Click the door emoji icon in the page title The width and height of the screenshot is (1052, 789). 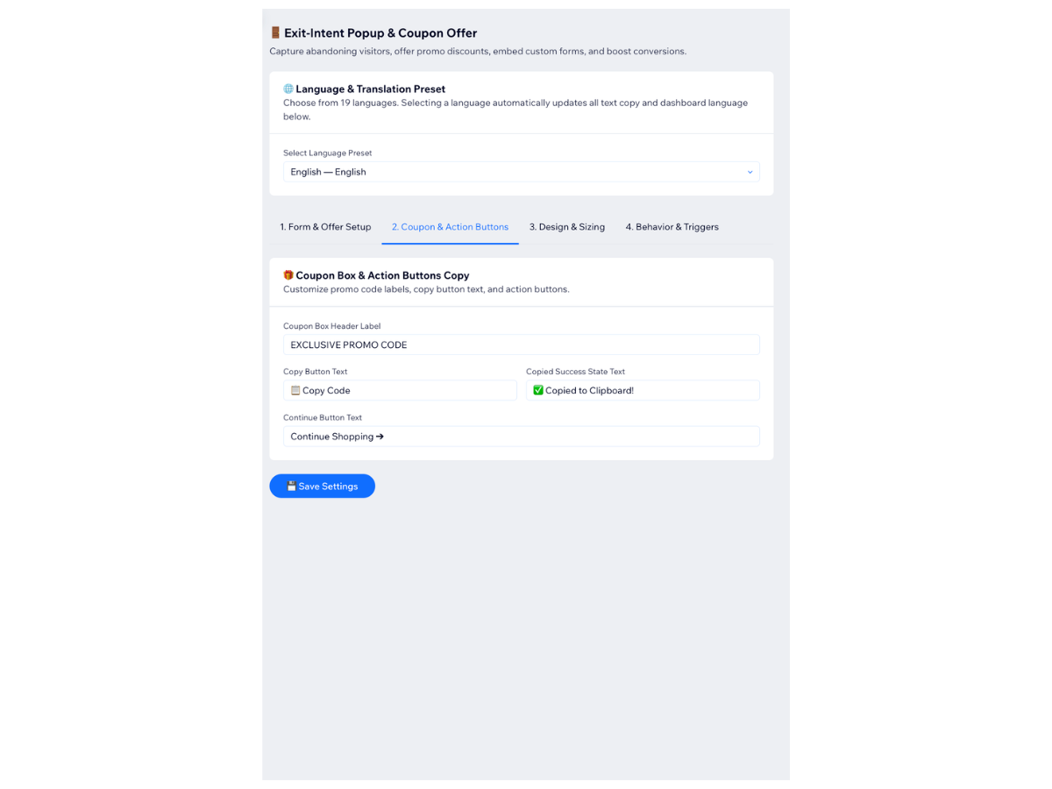click(x=275, y=32)
